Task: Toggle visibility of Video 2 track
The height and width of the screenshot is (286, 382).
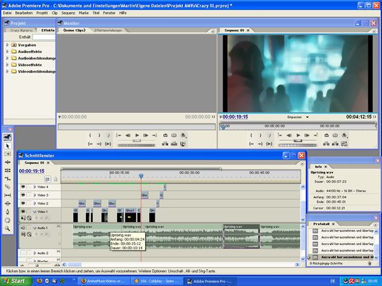Action: pyautogui.click(x=23, y=203)
